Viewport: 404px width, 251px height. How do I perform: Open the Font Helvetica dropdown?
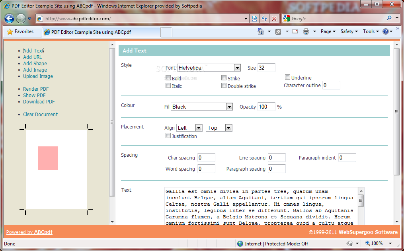[x=209, y=68]
